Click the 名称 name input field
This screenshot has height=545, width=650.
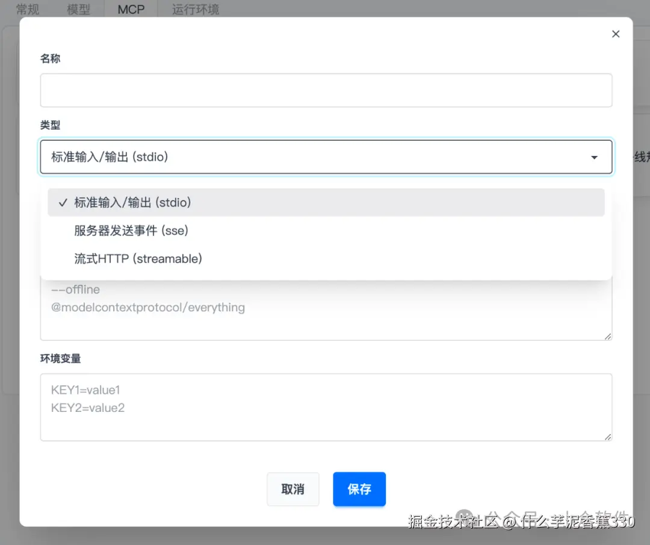click(326, 90)
